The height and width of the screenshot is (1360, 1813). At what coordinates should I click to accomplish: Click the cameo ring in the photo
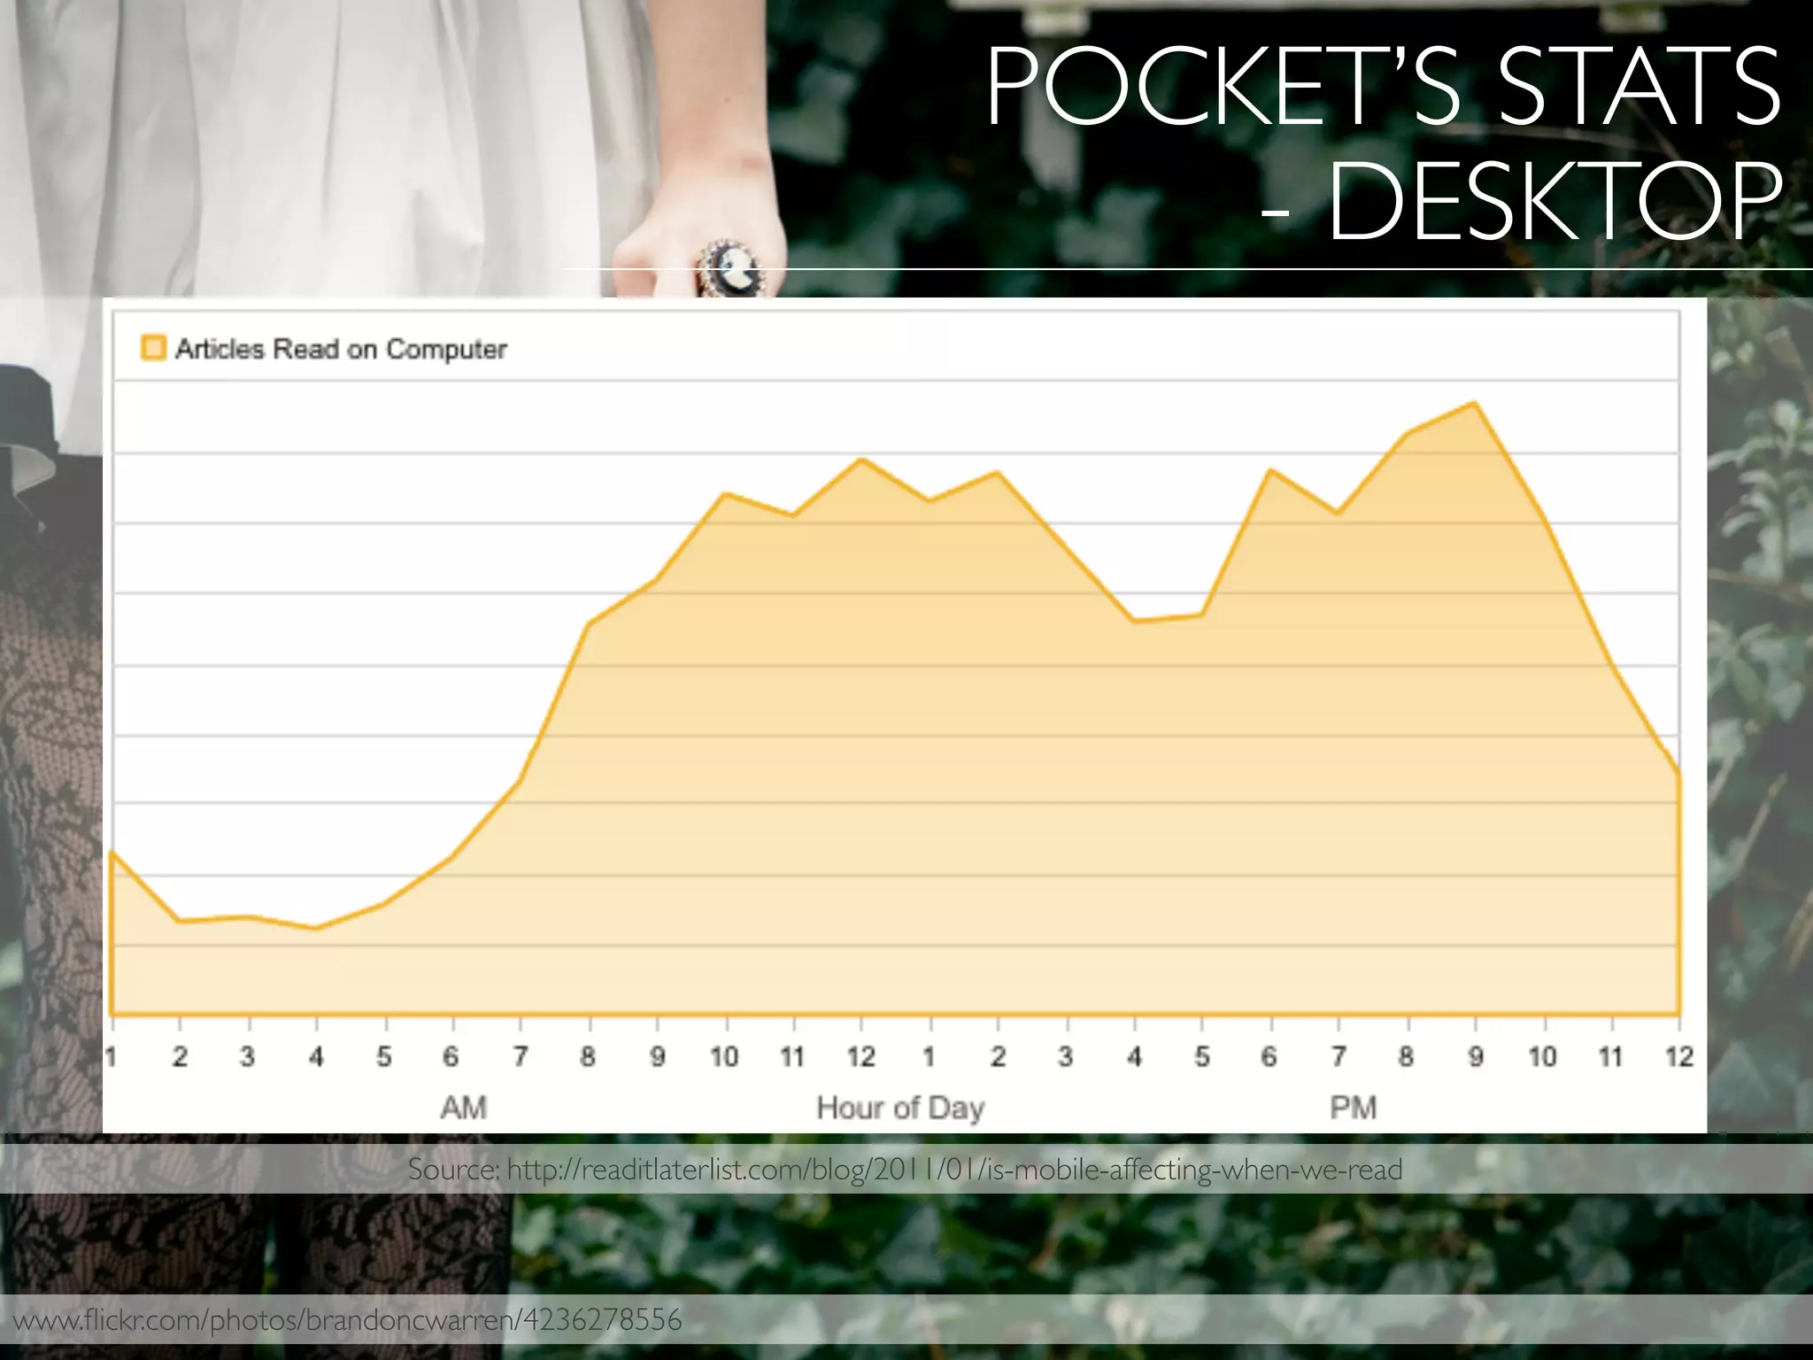pyautogui.click(x=730, y=268)
